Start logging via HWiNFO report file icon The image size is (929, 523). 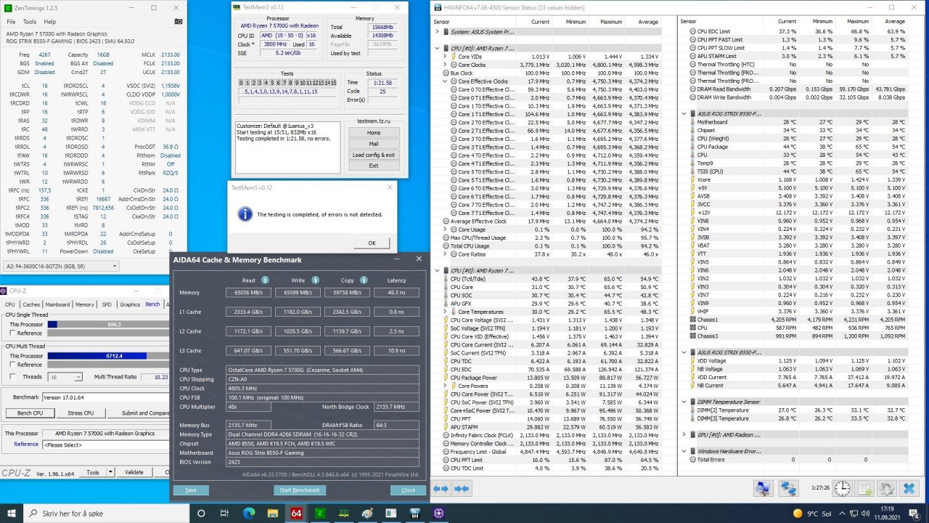867,488
